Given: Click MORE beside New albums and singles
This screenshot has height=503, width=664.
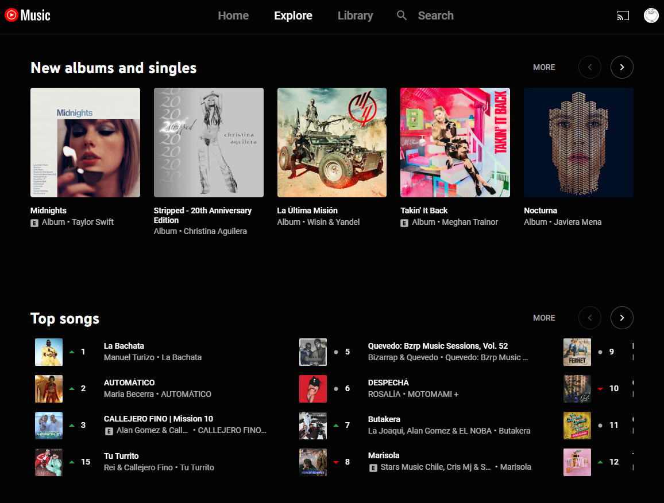Looking at the screenshot, I should pos(544,67).
